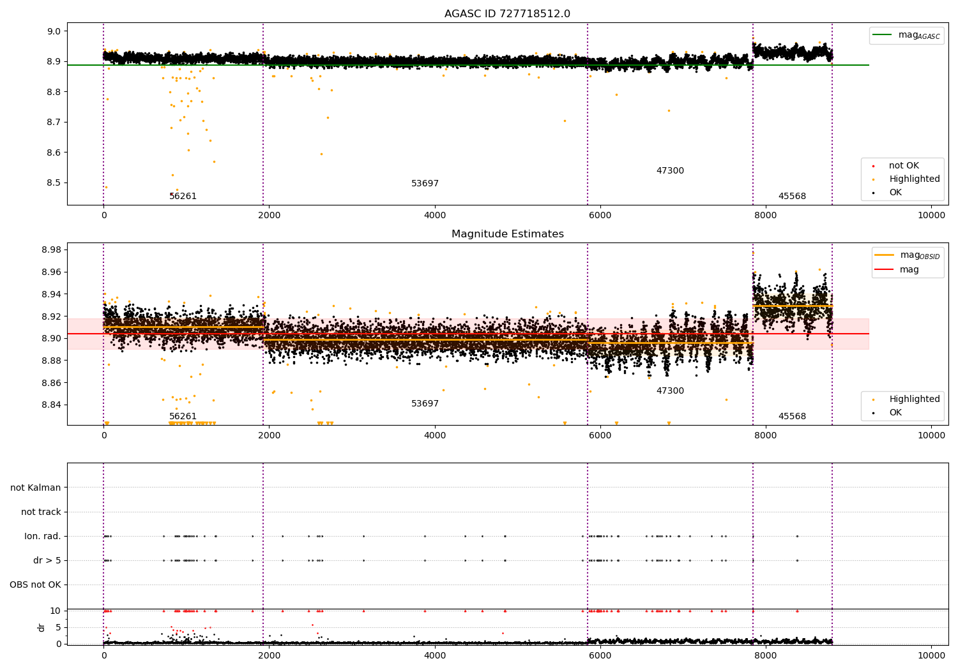This screenshot has width=958, height=670.
Task: Click 'Highlighted' in Magnitude Estimates legend
Action: pos(915,399)
